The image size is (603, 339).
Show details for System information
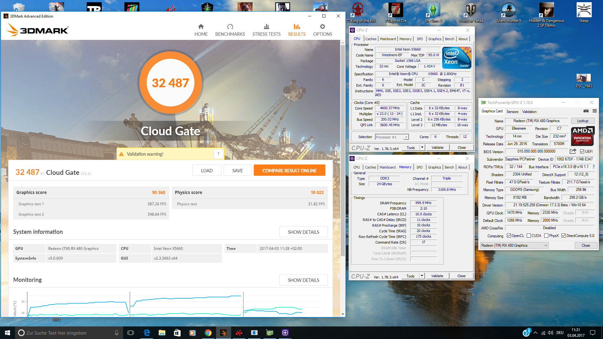click(x=303, y=232)
